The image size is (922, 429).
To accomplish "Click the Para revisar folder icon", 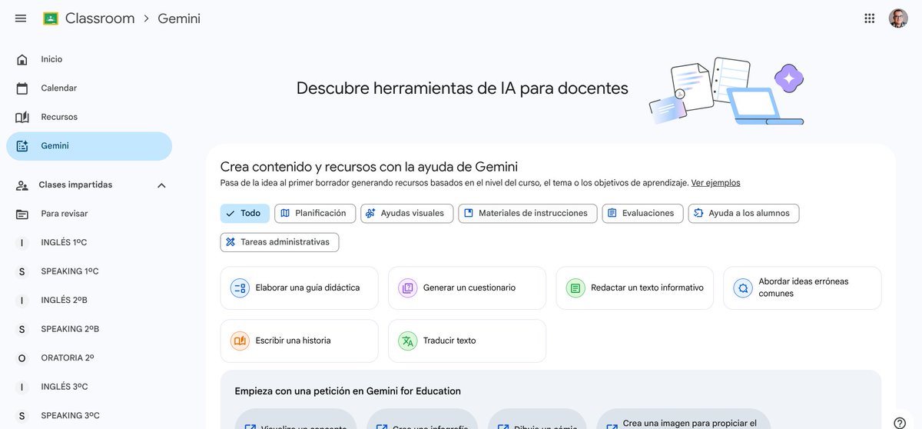I will click(22, 214).
